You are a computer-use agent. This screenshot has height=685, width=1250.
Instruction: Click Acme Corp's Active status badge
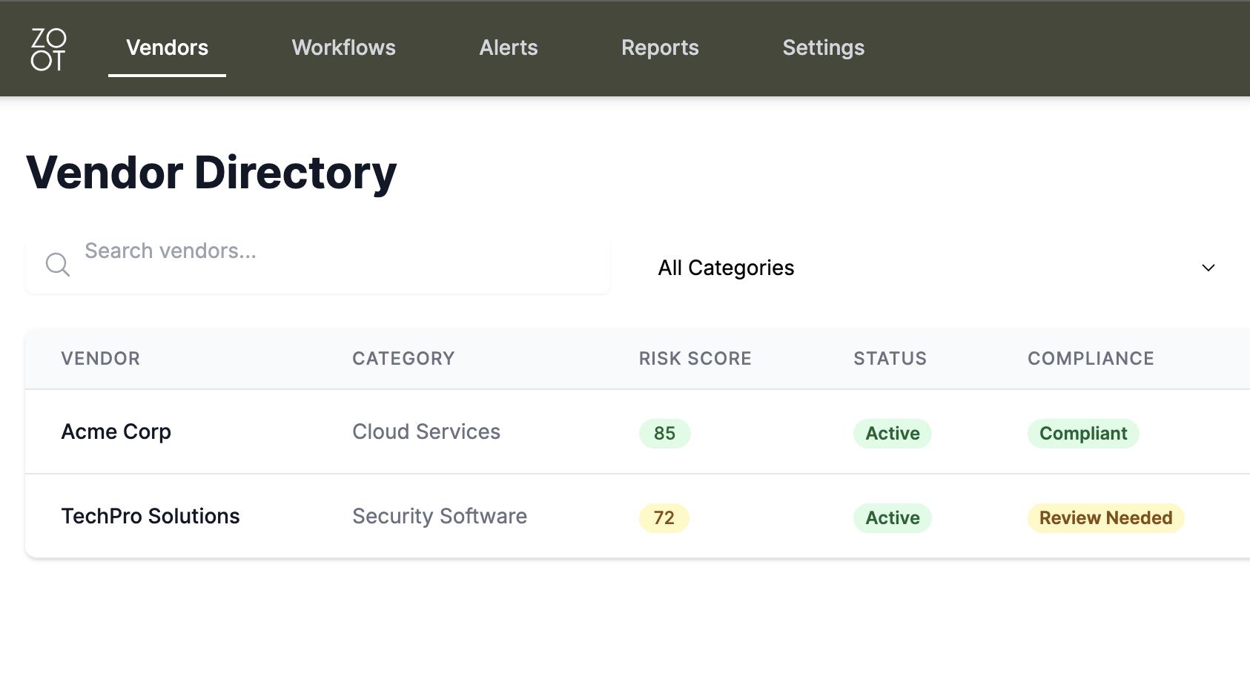coord(893,434)
